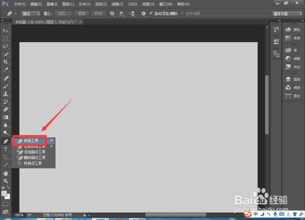This screenshot has height=220, width=305.
Task: Open the Layers panel icon
Action: tap(293, 79)
